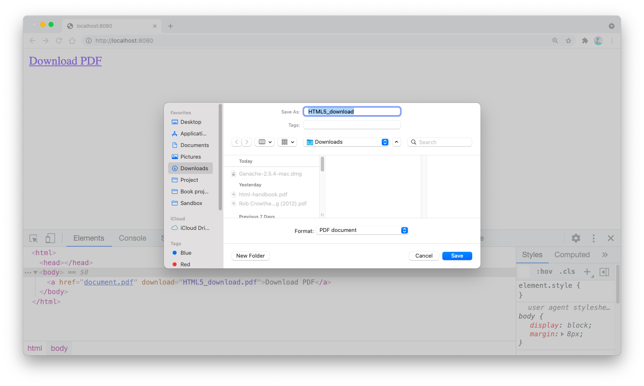Screen dimensions: 644x386
Task: Open the column view mode dropdown
Action: pos(264,142)
